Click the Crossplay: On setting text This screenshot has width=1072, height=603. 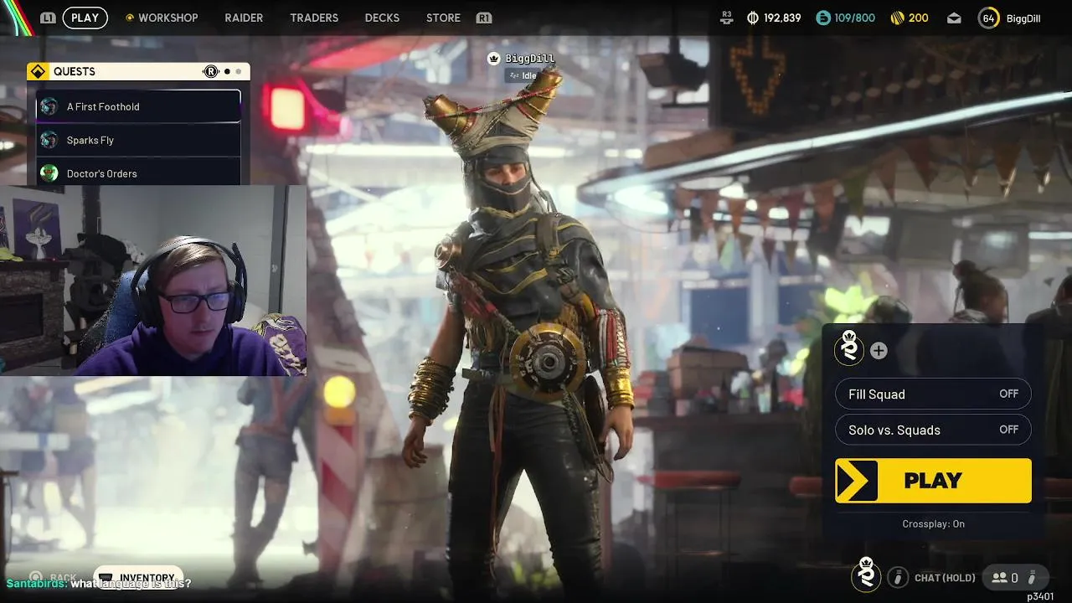click(x=933, y=523)
